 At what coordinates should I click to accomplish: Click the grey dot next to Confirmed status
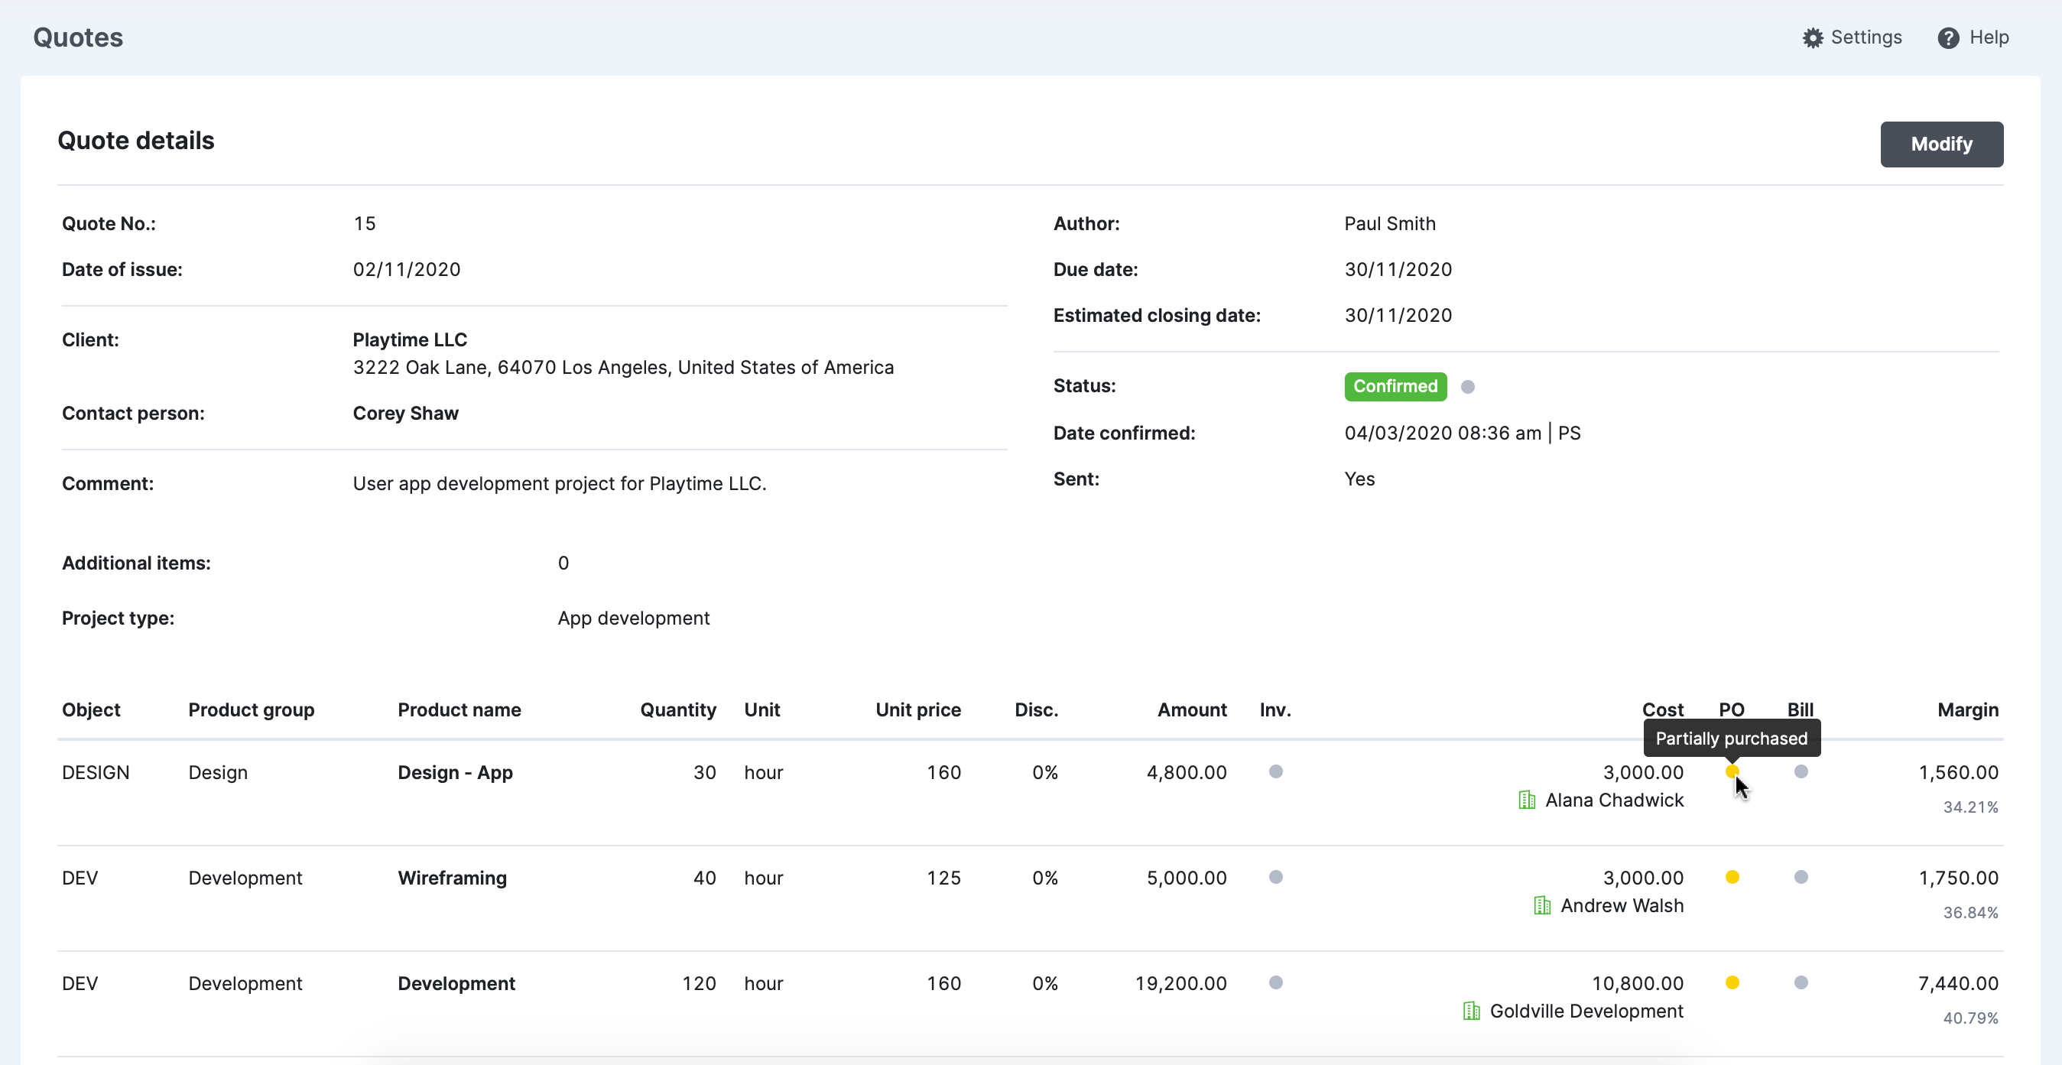pyautogui.click(x=1467, y=386)
